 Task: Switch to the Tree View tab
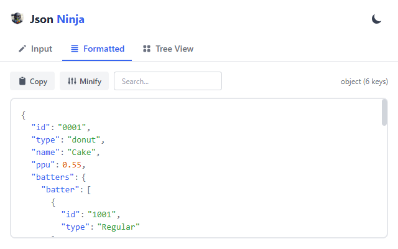point(168,49)
